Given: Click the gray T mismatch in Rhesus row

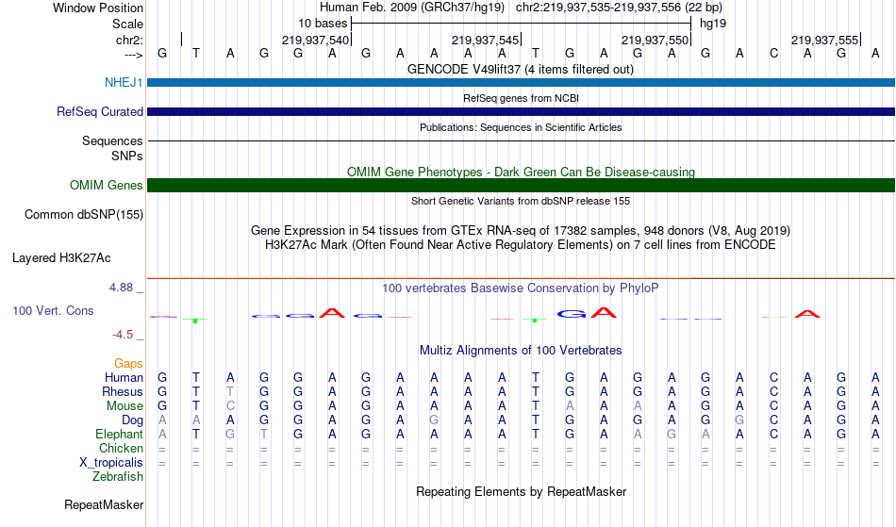Looking at the screenshot, I should coord(230,391).
